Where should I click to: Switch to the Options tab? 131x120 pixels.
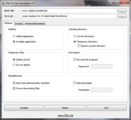pyautogui.click(x=8, y=23)
